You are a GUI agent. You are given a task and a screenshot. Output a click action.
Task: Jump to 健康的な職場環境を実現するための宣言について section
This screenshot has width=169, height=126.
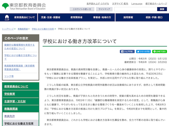tap(19, 47)
